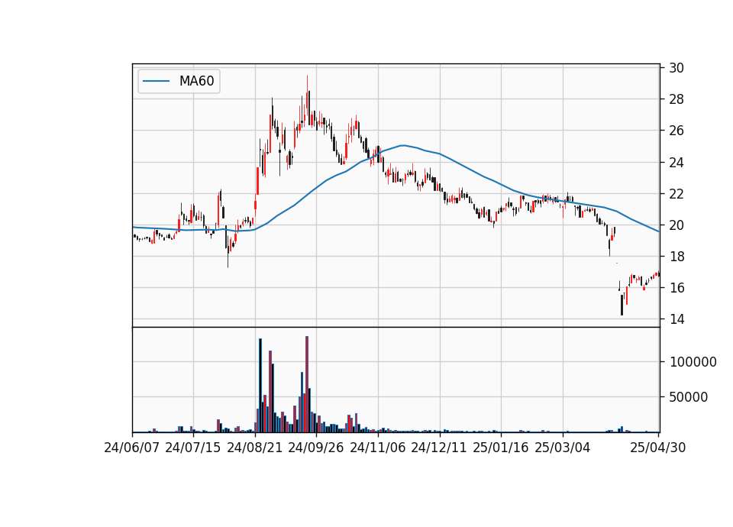The width and height of the screenshot is (733, 527).
Task: Click the price axis value 18
Action: (x=676, y=257)
